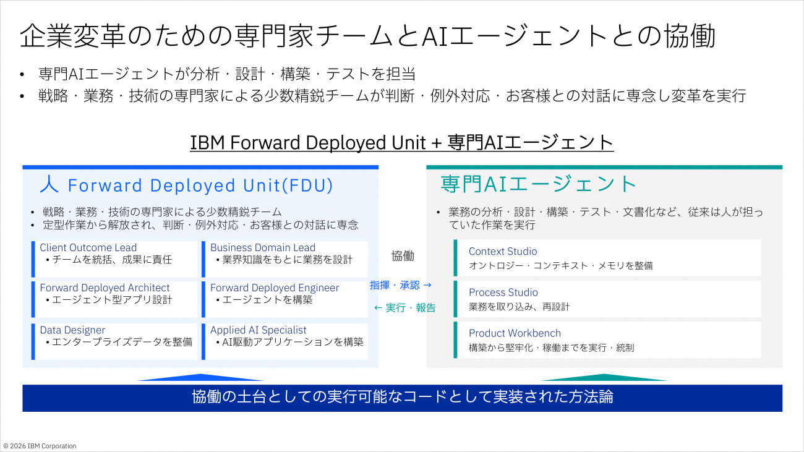Select the text エージェント型アプリ設計
This screenshot has width=804, height=452.
point(112,300)
